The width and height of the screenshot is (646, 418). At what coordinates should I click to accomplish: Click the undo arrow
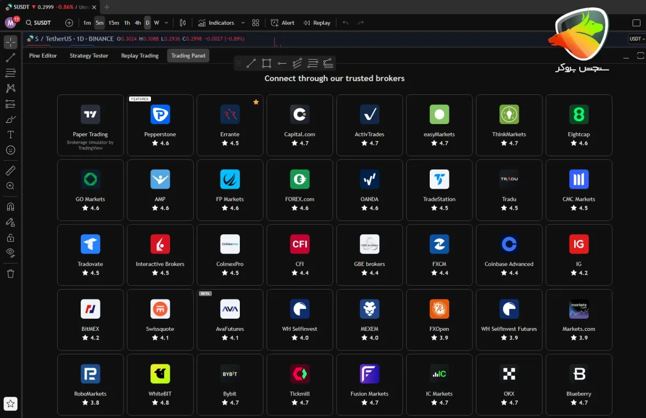click(x=346, y=22)
